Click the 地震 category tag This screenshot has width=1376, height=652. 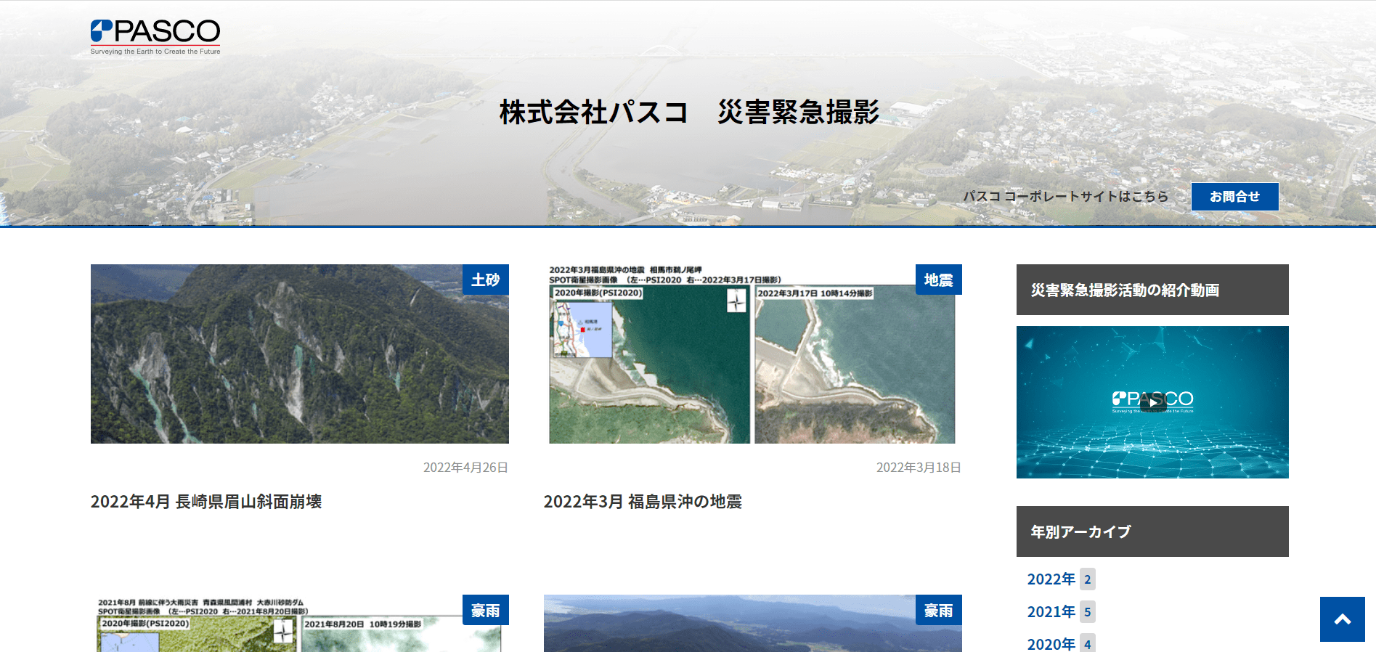[x=939, y=280]
